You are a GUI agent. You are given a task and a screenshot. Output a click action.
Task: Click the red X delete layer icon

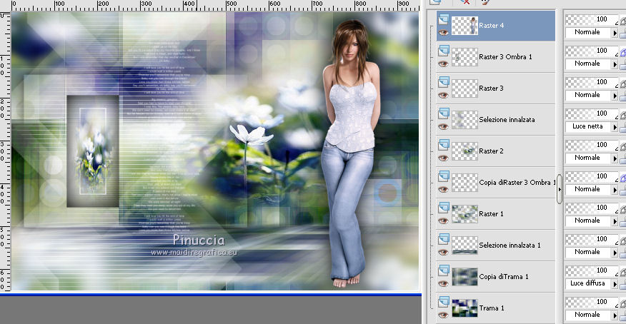(x=466, y=2)
